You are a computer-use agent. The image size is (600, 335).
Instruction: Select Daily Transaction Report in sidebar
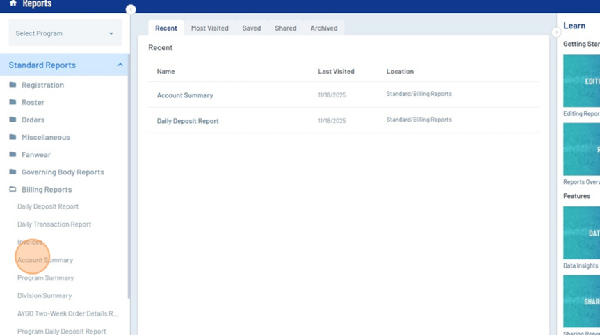point(54,224)
